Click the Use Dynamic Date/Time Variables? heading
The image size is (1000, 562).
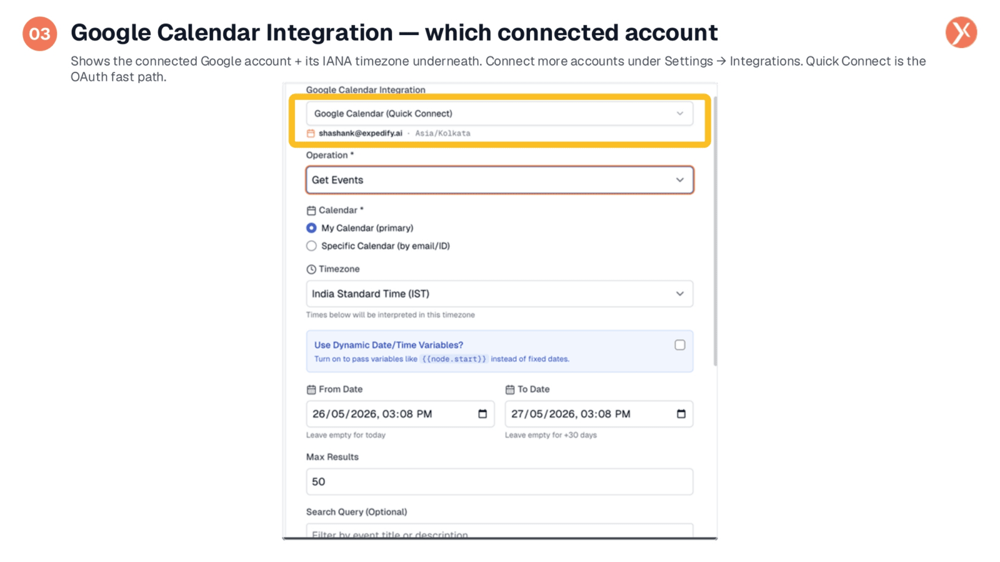pyautogui.click(x=389, y=345)
